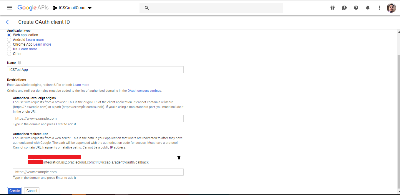402x195 pixels.
Task: Select iOS application type
Action: coord(9,49)
